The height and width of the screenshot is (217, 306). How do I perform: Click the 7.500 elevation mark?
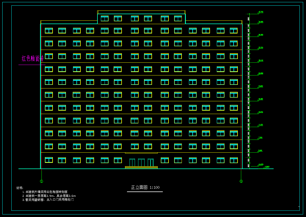[260, 138]
